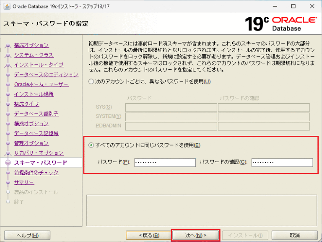Open the データベースのエディション step
The image size is (322, 242).
click(x=46, y=74)
